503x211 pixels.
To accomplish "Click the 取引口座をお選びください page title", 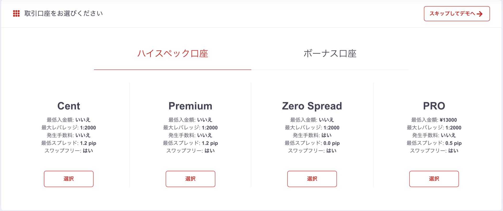I will point(63,14).
